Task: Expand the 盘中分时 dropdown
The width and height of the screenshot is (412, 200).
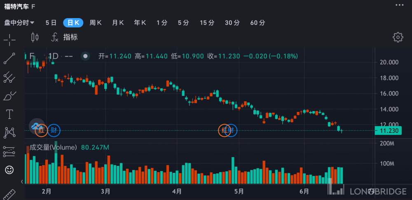Action: pyautogui.click(x=19, y=23)
